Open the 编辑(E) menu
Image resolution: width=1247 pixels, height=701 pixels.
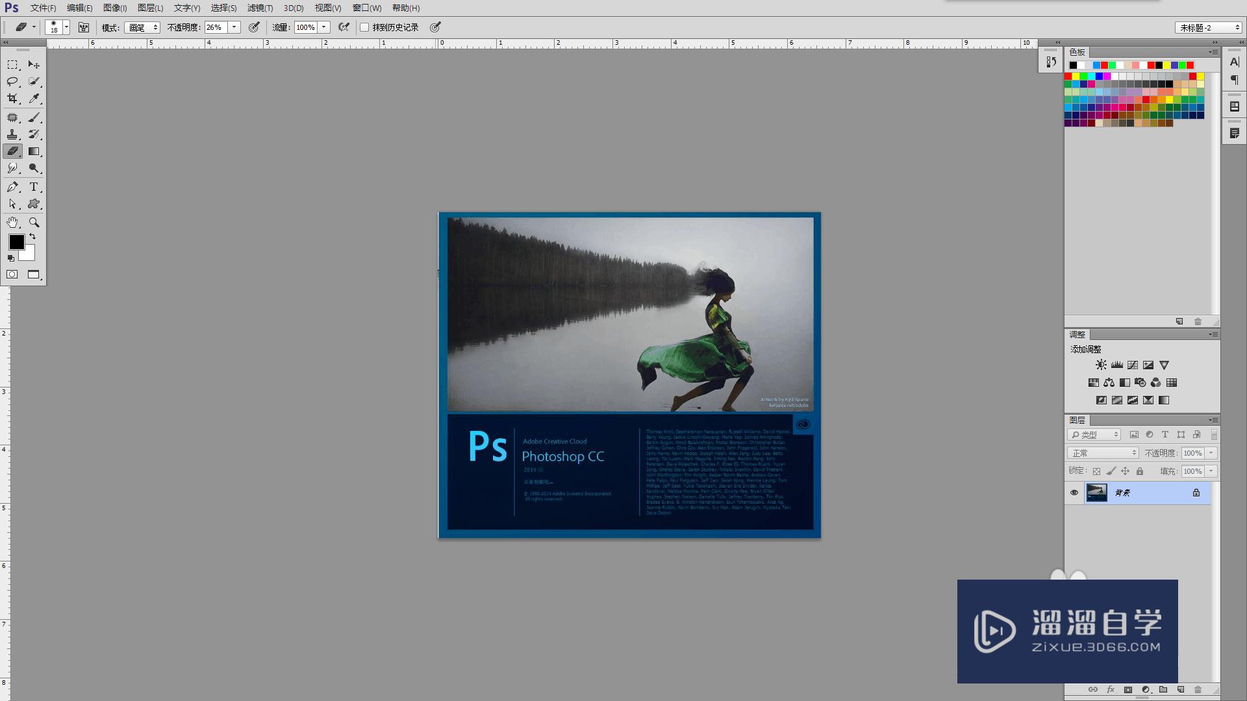point(80,8)
